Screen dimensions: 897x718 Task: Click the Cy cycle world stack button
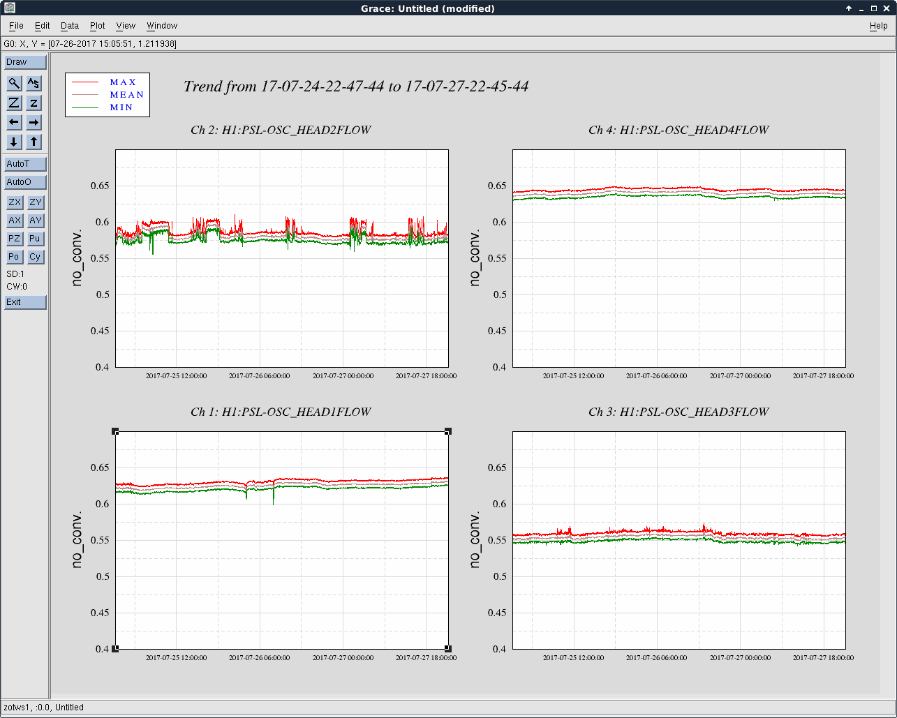(36, 257)
